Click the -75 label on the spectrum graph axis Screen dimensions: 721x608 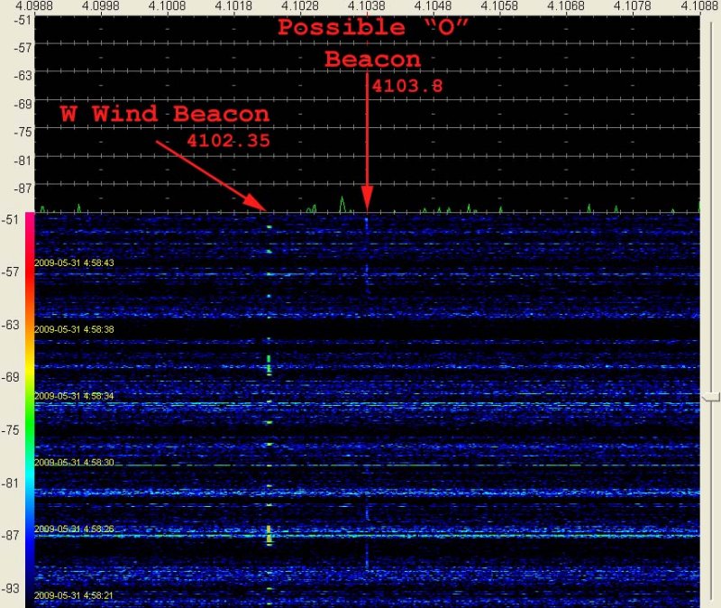pyautogui.click(x=23, y=132)
